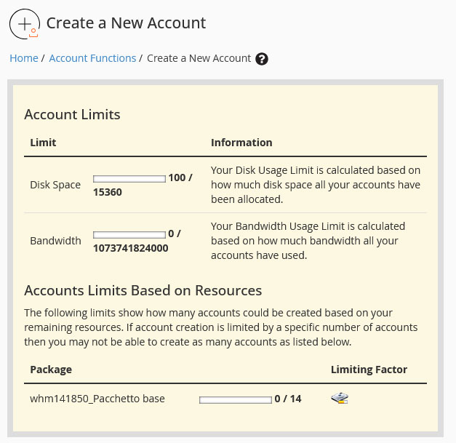Click the Limit column header
This screenshot has width=456, height=443.
point(43,143)
